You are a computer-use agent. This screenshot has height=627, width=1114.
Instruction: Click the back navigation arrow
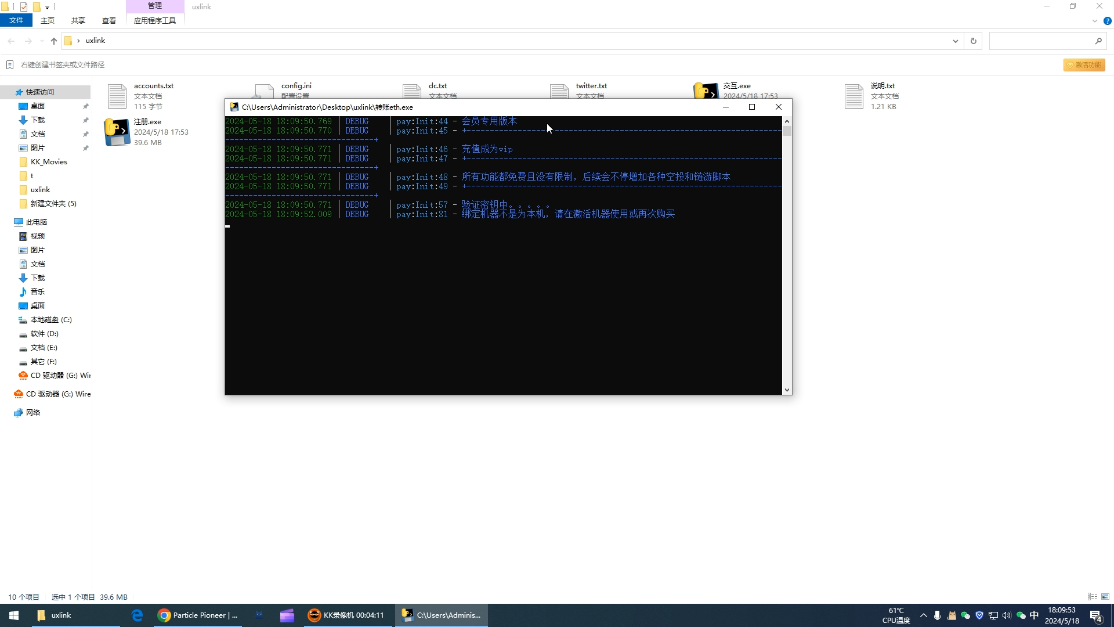pos(11,41)
